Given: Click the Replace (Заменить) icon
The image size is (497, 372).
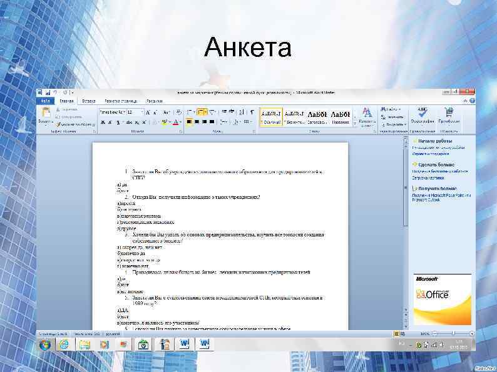Looking at the screenshot, I should click(383, 117).
